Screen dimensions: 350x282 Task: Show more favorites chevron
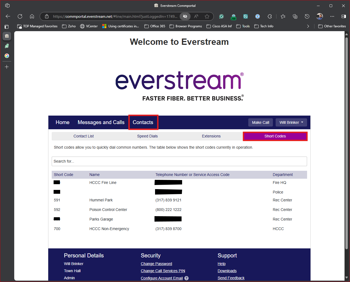[x=308, y=26]
